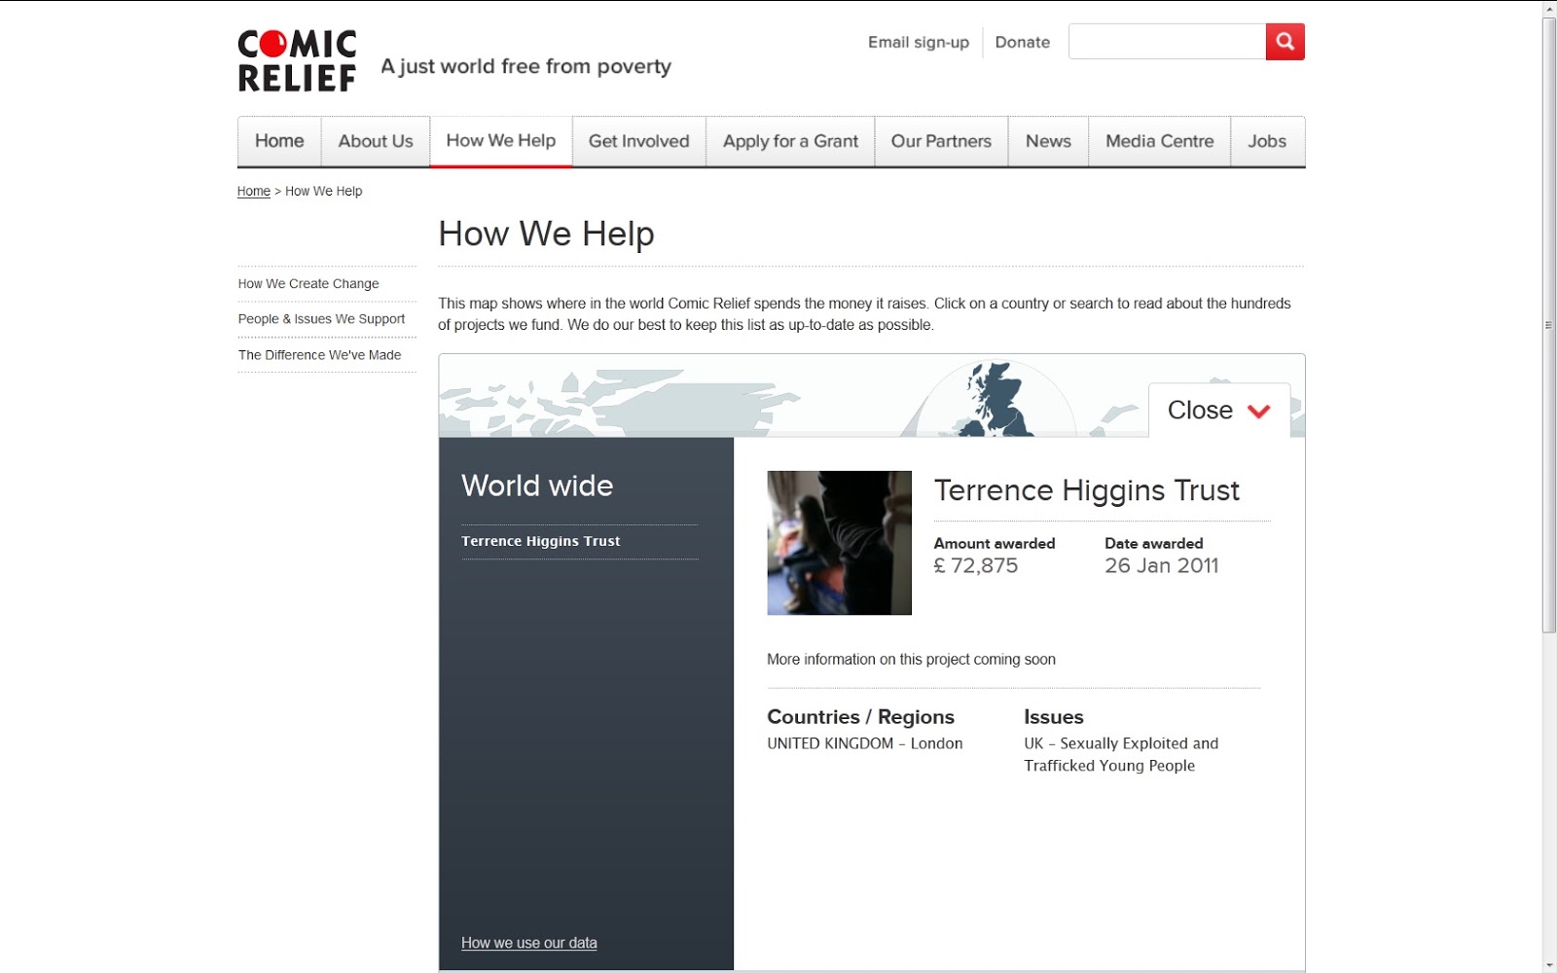Click the Home breadcrumb link
The width and height of the screenshot is (1557, 973).
click(x=254, y=192)
